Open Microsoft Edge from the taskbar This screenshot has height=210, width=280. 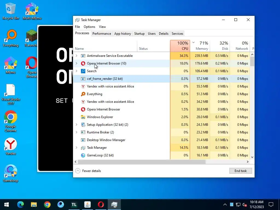pos(20,205)
